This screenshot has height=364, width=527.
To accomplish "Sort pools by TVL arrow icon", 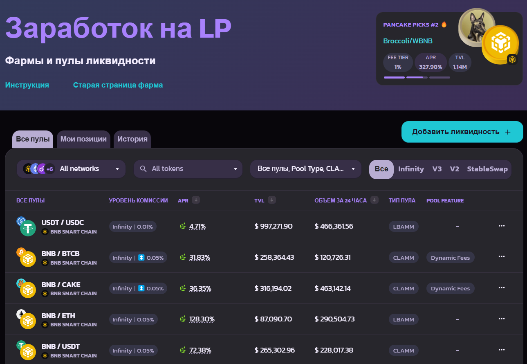I will 272,200.
